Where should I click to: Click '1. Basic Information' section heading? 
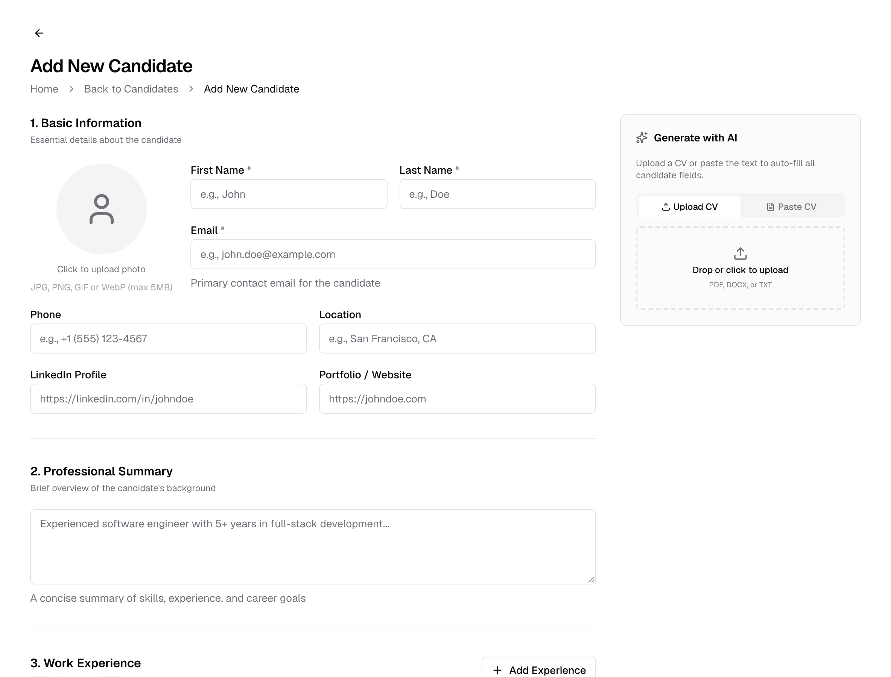pos(86,123)
